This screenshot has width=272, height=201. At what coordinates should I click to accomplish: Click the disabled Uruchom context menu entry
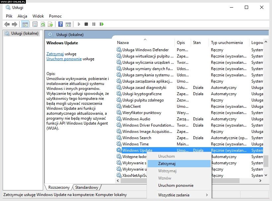179,156
